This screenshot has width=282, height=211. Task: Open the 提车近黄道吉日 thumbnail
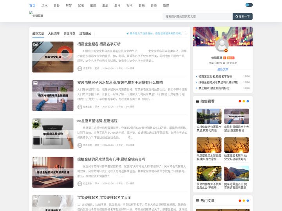point(237,173)
